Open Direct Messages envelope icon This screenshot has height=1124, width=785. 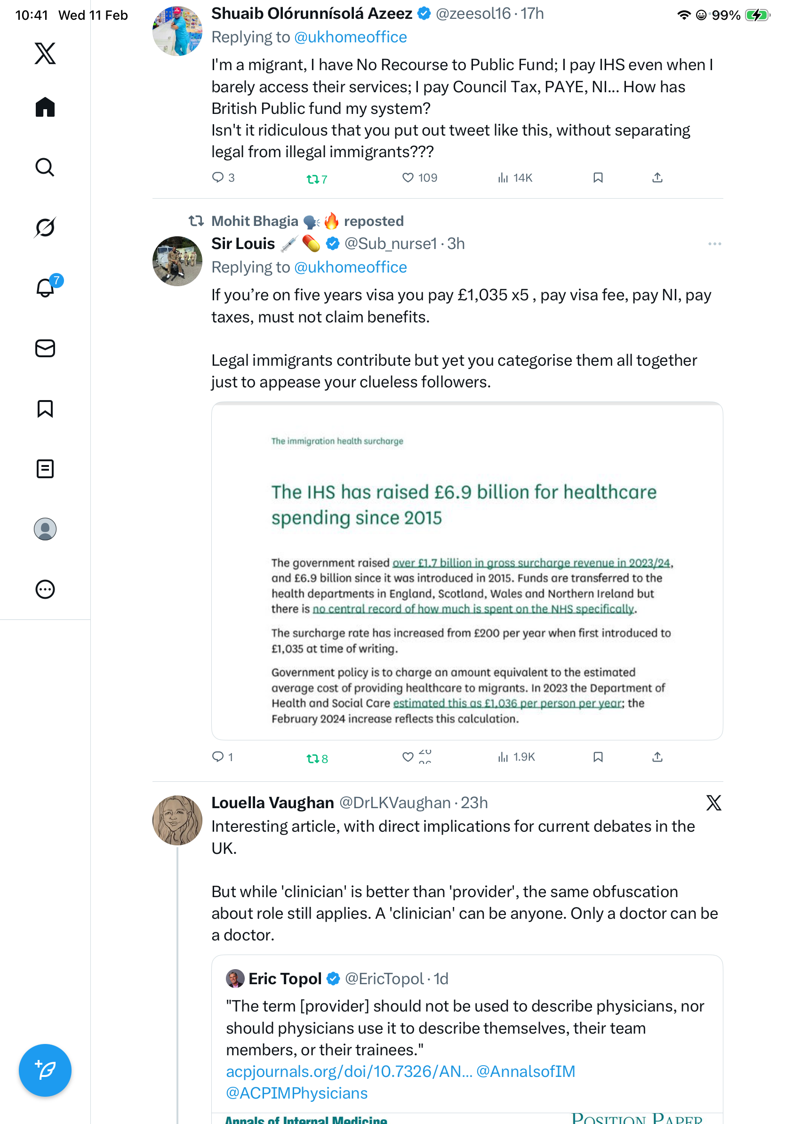pyautogui.click(x=45, y=348)
